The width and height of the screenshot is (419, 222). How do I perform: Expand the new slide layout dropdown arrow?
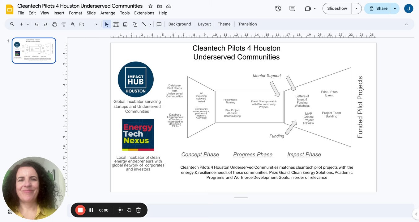(x=28, y=24)
